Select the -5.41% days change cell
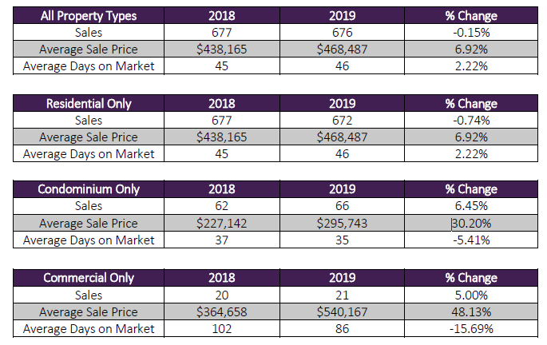Screen dimensions: 547x345 coord(470,240)
